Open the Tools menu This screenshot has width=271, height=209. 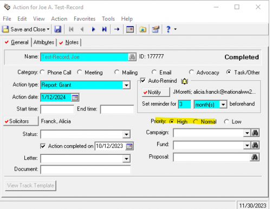coord(108,18)
